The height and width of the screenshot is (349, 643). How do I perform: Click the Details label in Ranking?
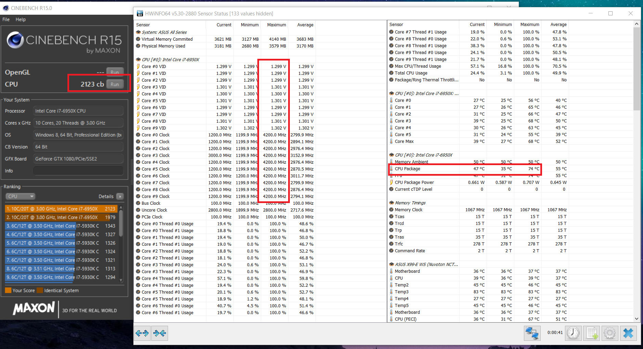pyautogui.click(x=106, y=196)
